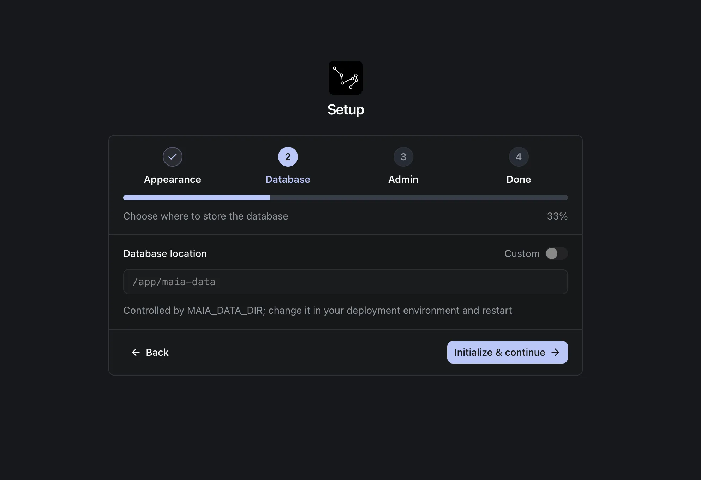Click the checkmark icon on the Appearance step

point(172,156)
